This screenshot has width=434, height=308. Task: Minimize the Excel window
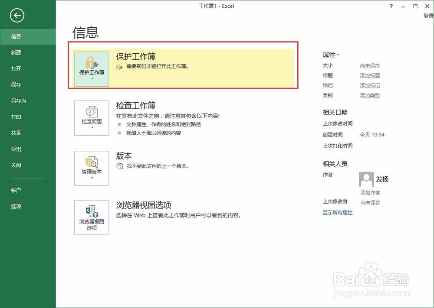(x=403, y=6)
